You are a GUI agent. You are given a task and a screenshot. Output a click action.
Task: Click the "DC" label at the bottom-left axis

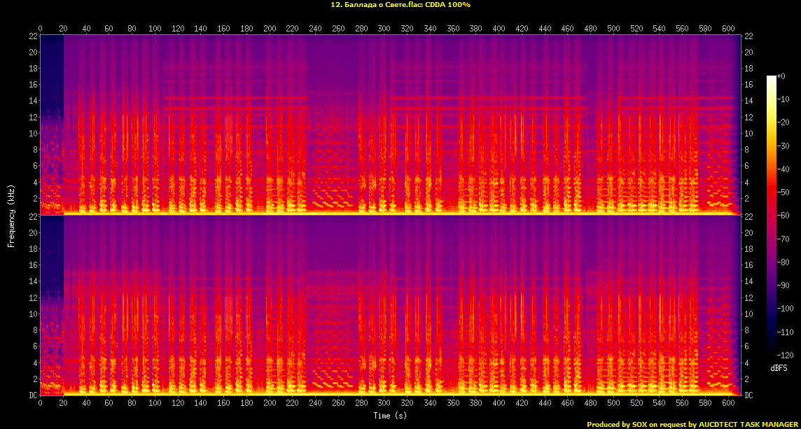32,395
